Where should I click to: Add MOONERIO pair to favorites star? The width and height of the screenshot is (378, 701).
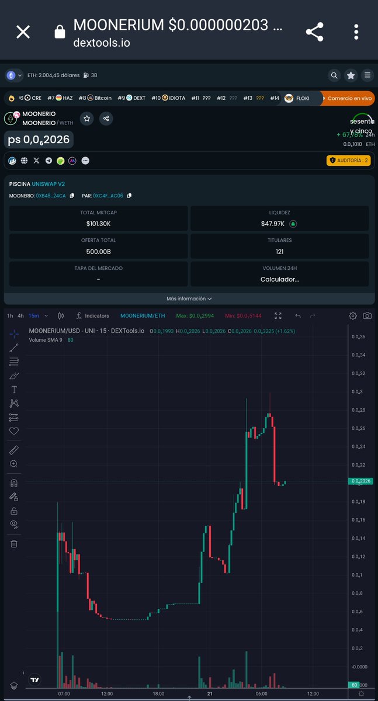click(x=86, y=119)
